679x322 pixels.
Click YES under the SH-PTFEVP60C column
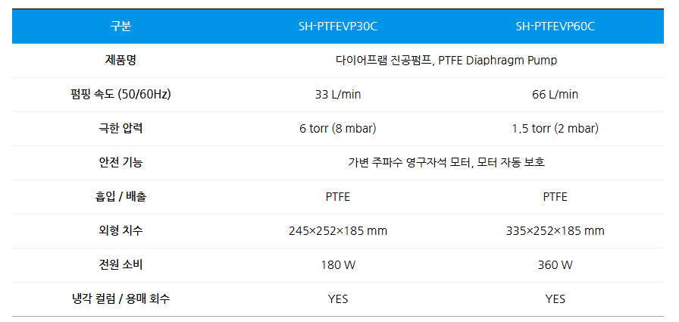click(x=555, y=299)
